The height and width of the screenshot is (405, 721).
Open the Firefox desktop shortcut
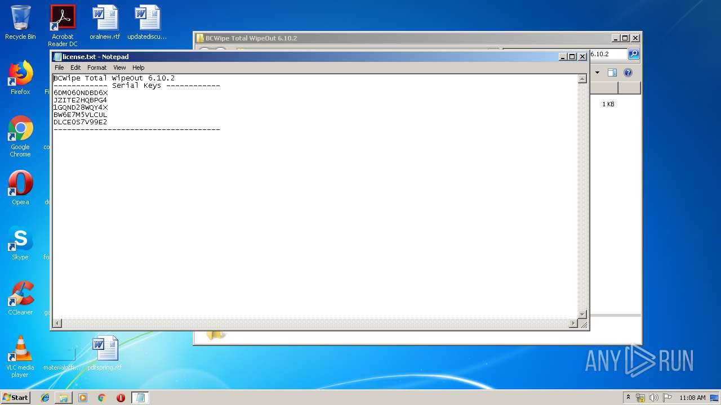pyautogui.click(x=20, y=78)
